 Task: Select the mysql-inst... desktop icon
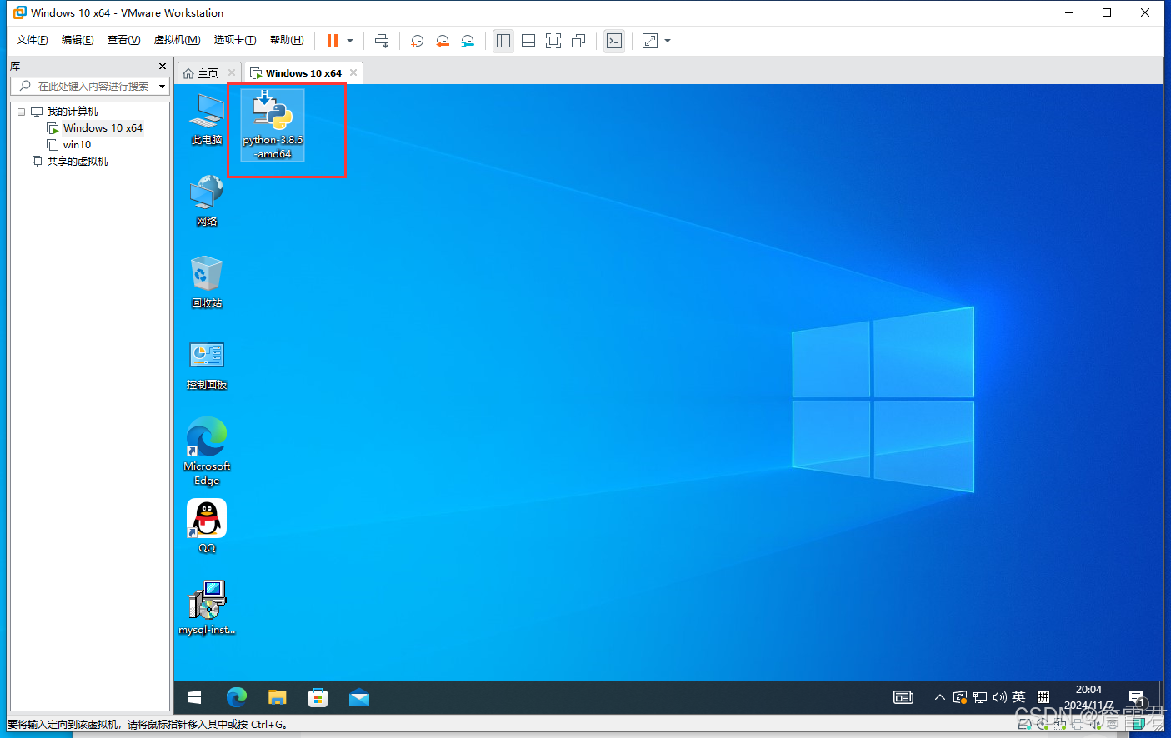pos(207,608)
